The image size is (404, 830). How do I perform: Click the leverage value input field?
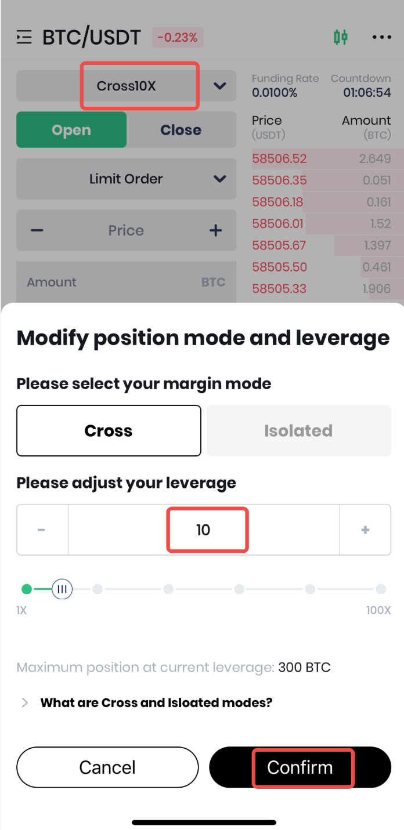(203, 530)
